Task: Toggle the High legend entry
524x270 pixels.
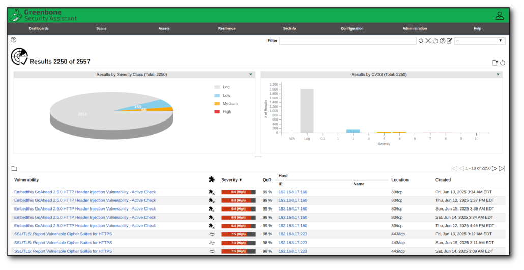Action: [x=226, y=111]
